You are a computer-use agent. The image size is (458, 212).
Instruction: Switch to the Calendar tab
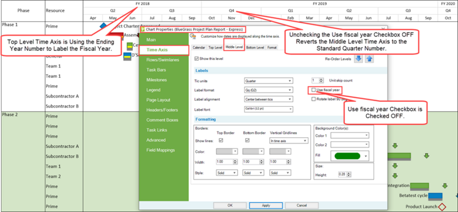point(199,47)
